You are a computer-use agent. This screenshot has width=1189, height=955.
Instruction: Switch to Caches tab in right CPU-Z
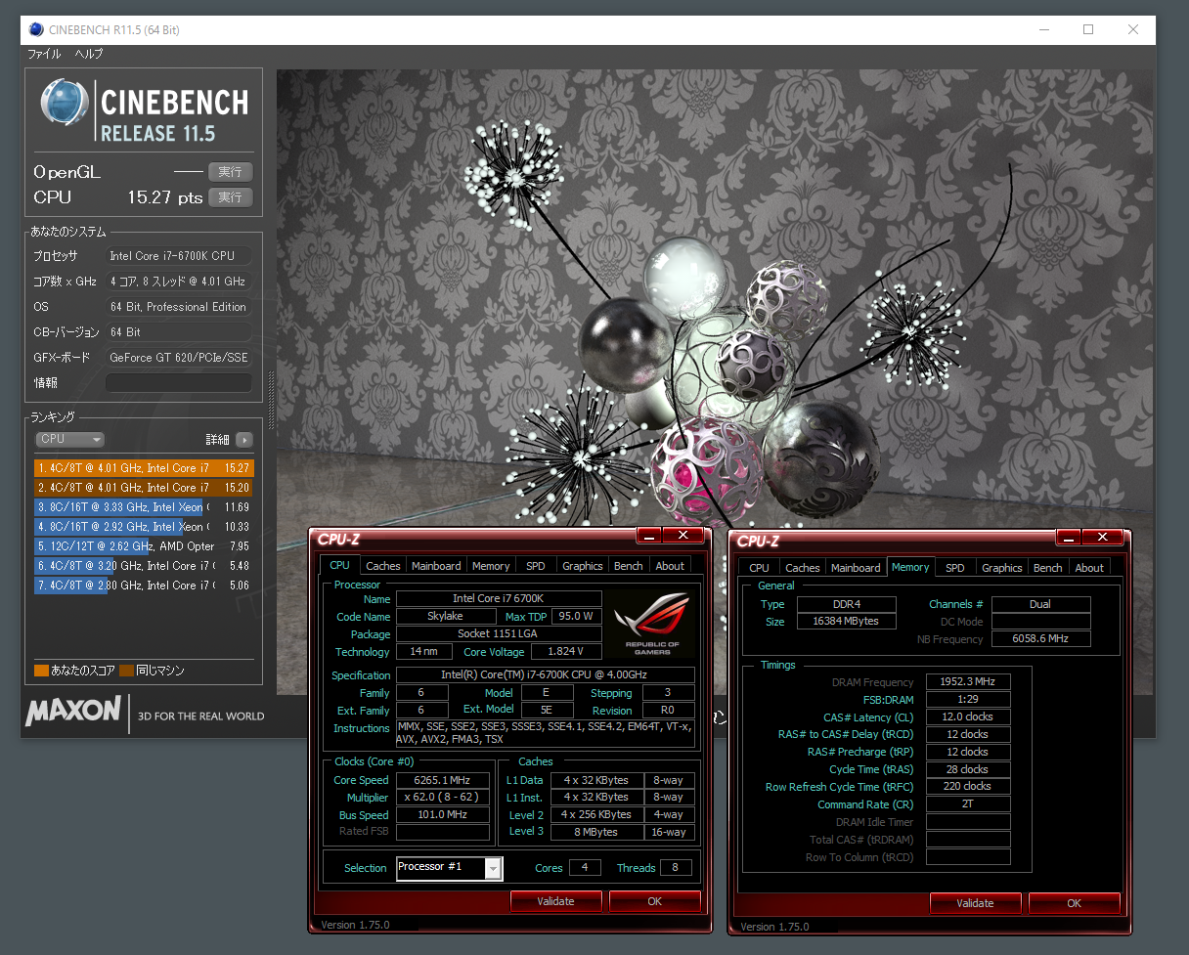pos(803,568)
